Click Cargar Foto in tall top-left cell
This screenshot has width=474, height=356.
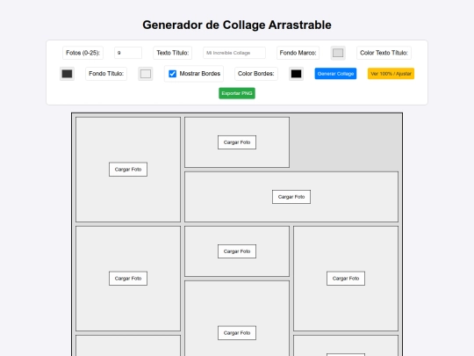pyautogui.click(x=128, y=170)
